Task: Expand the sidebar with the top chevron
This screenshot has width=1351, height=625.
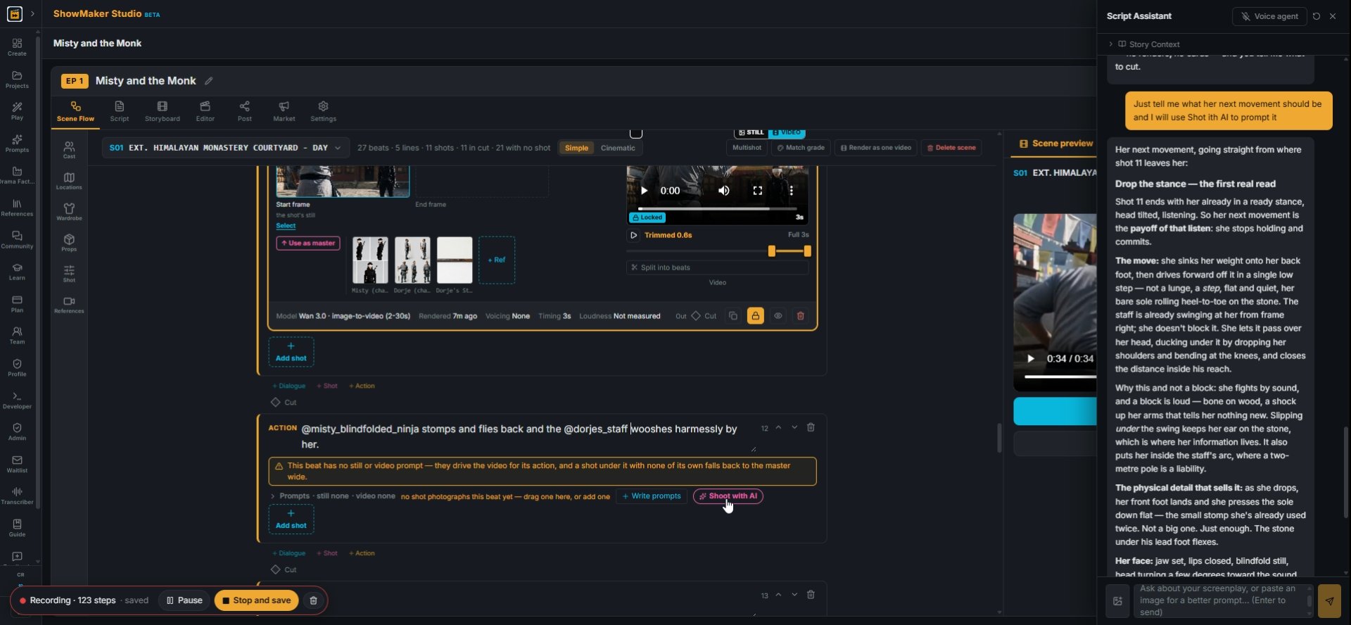Action: pos(32,14)
